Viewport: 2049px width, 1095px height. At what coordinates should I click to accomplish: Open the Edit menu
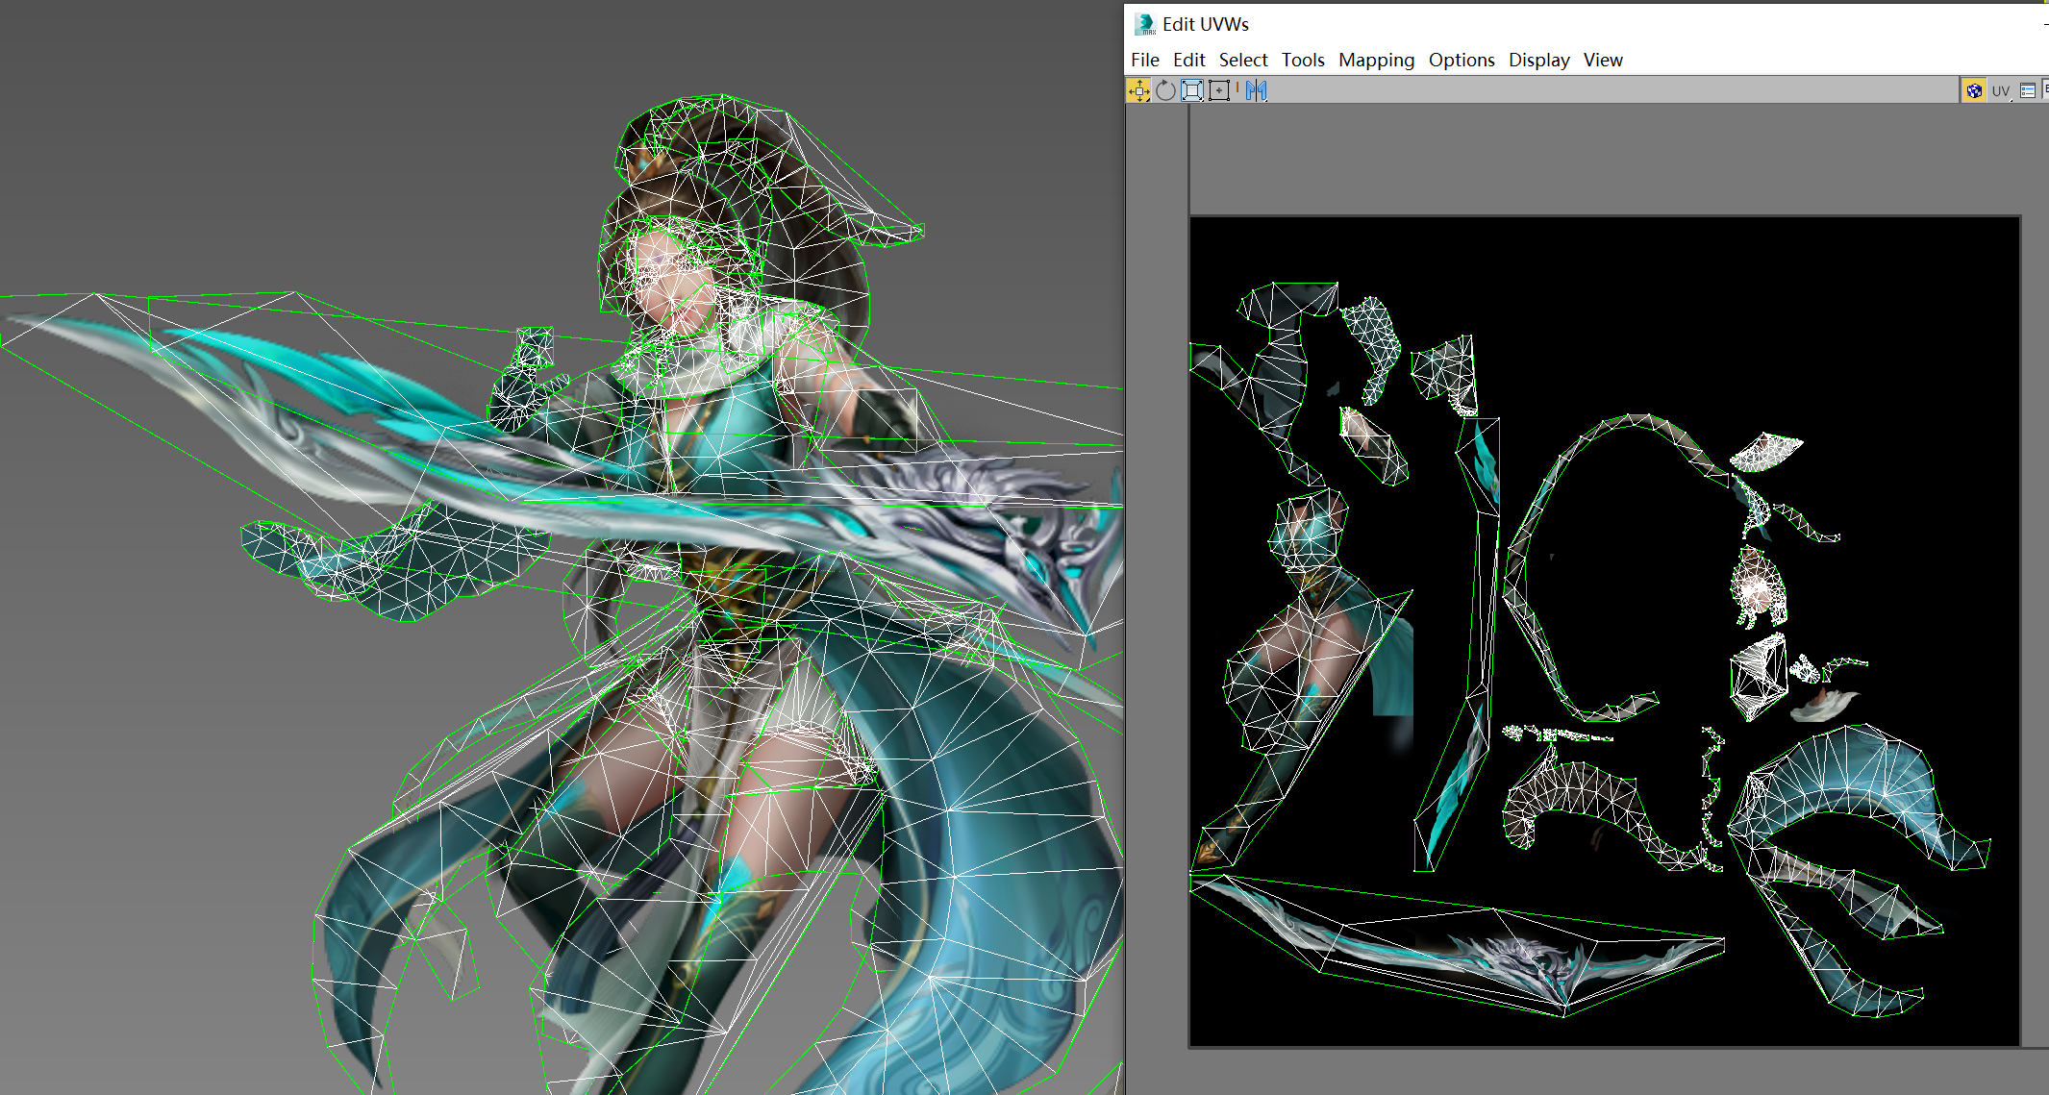[1188, 60]
